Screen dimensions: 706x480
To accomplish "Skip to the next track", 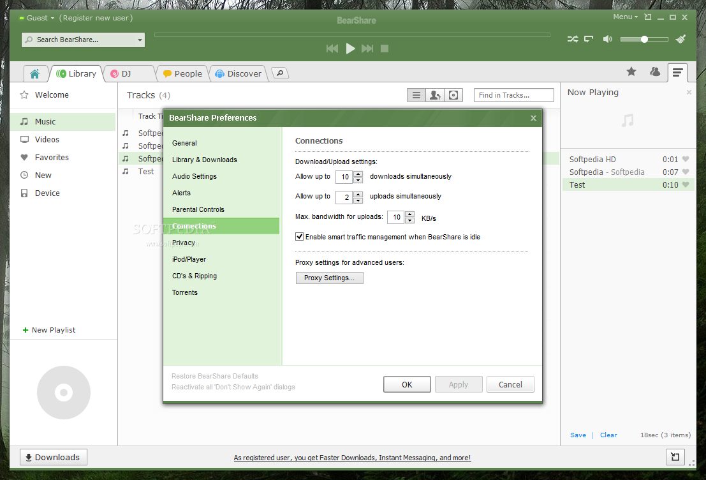I will (x=367, y=49).
